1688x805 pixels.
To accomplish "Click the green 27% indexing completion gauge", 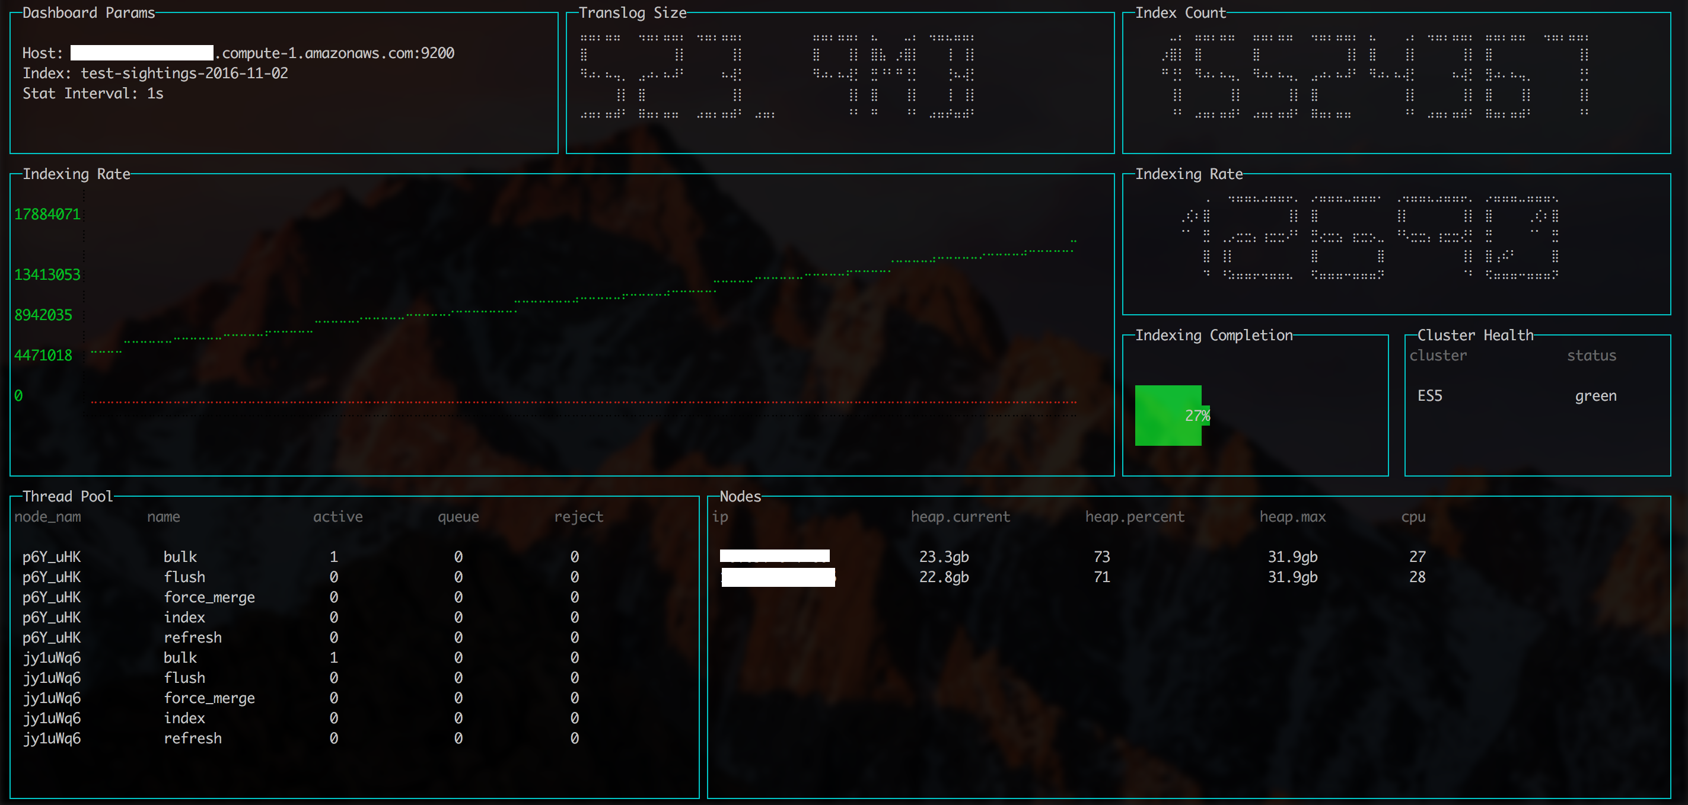I will pyautogui.click(x=1168, y=416).
